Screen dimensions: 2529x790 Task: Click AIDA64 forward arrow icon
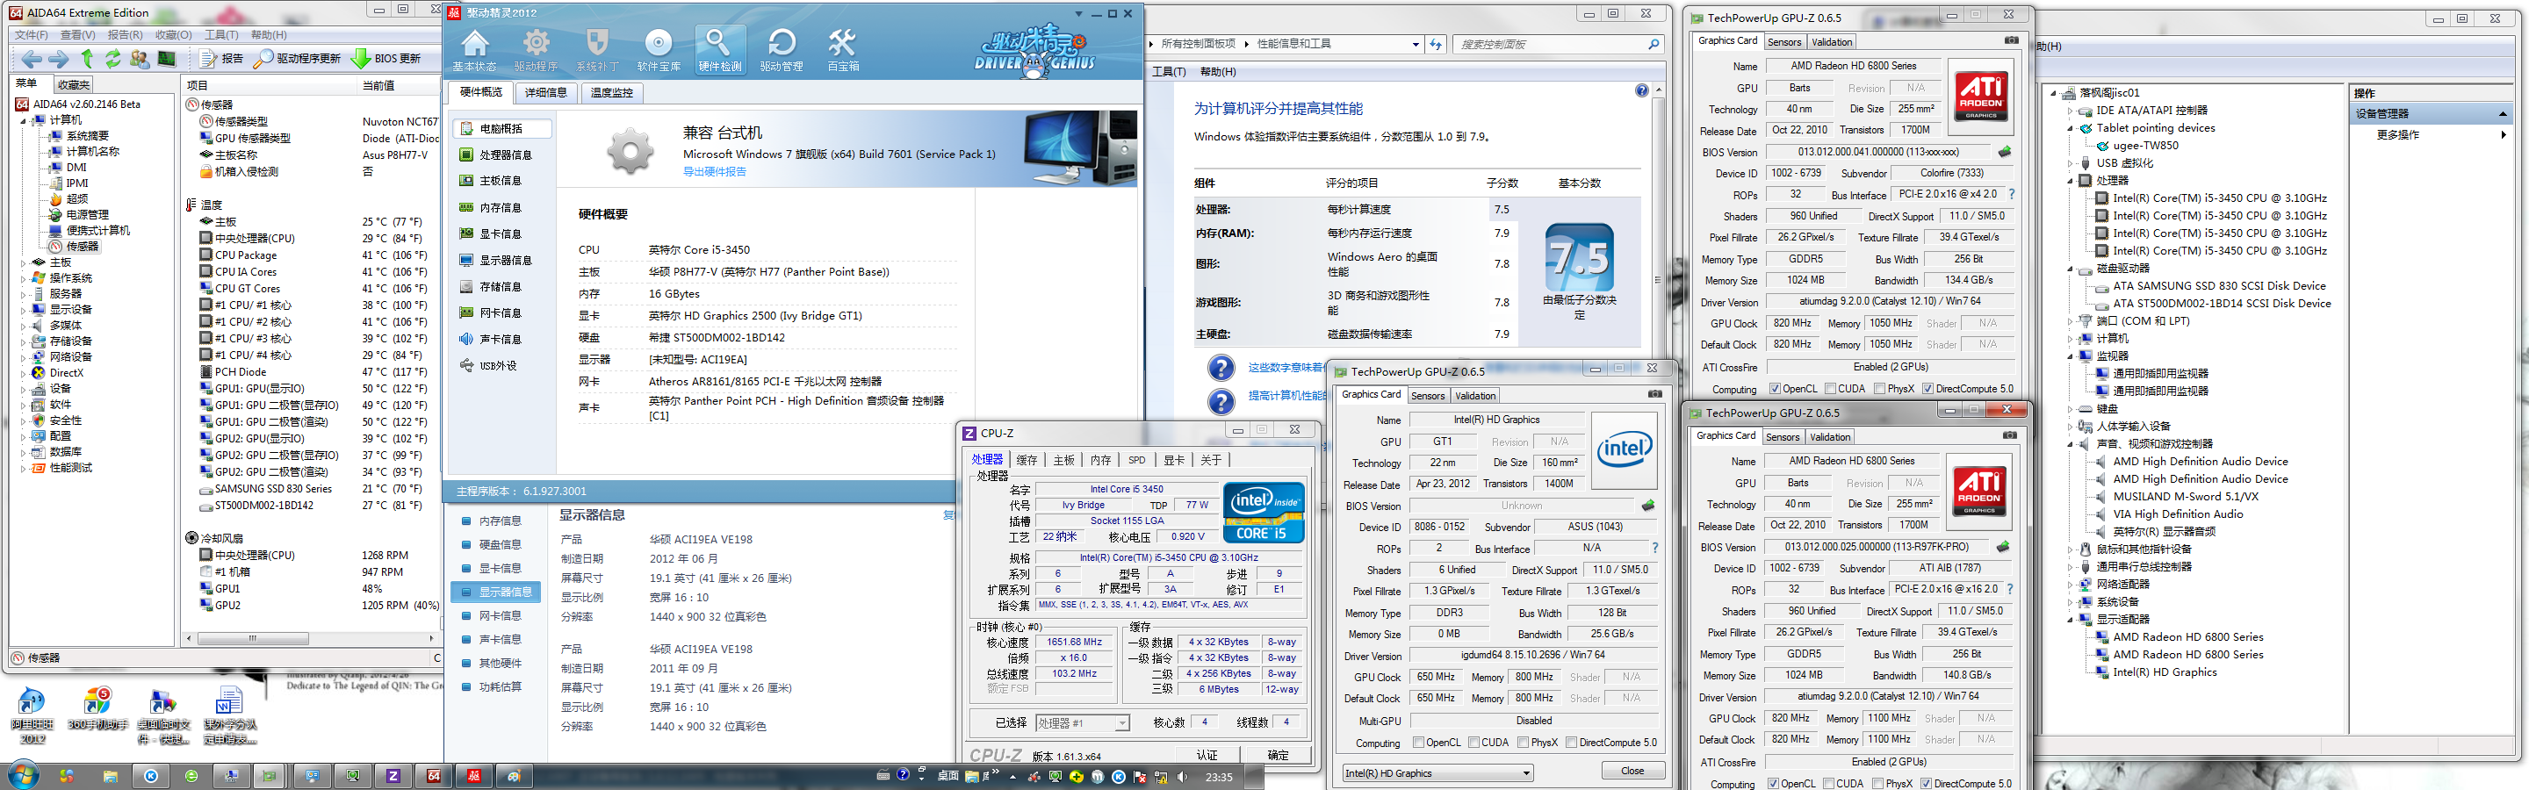click(58, 59)
